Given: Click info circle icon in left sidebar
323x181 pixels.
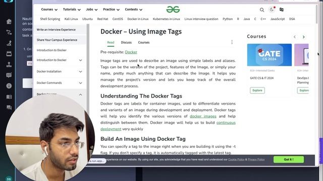Looking at the screenshot, I should 9,86.
